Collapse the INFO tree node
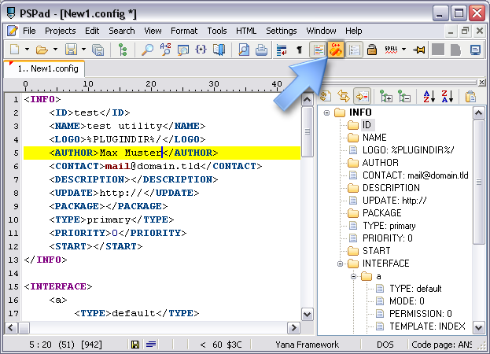The image size is (490, 354). 326,112
